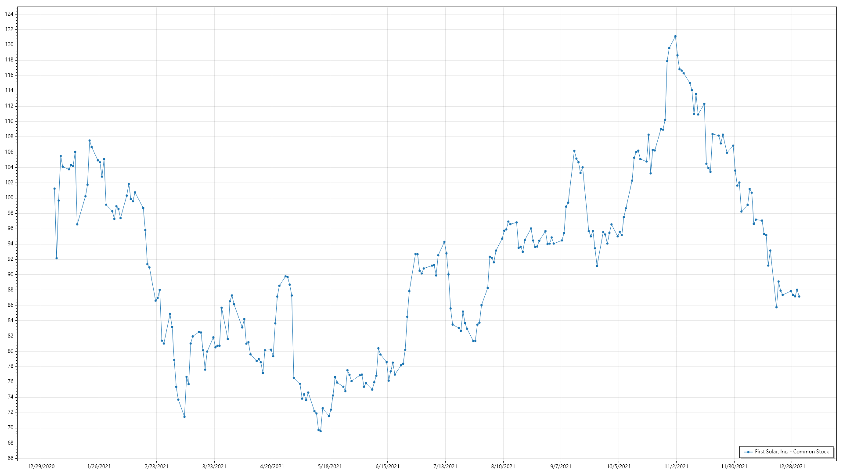Image resolution: width=843 pixels, height=474 pixels.
Task: Select the 12/29/2020 x-axis date label
Action: pos(41,466)
